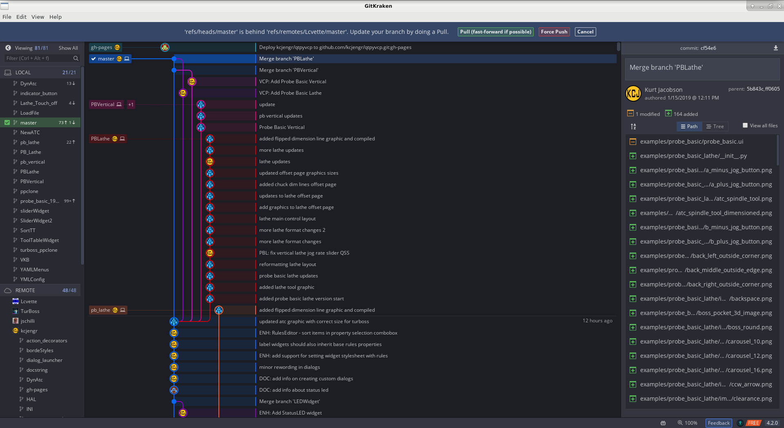Click Show All in the left panel

[x=68, y=48]
